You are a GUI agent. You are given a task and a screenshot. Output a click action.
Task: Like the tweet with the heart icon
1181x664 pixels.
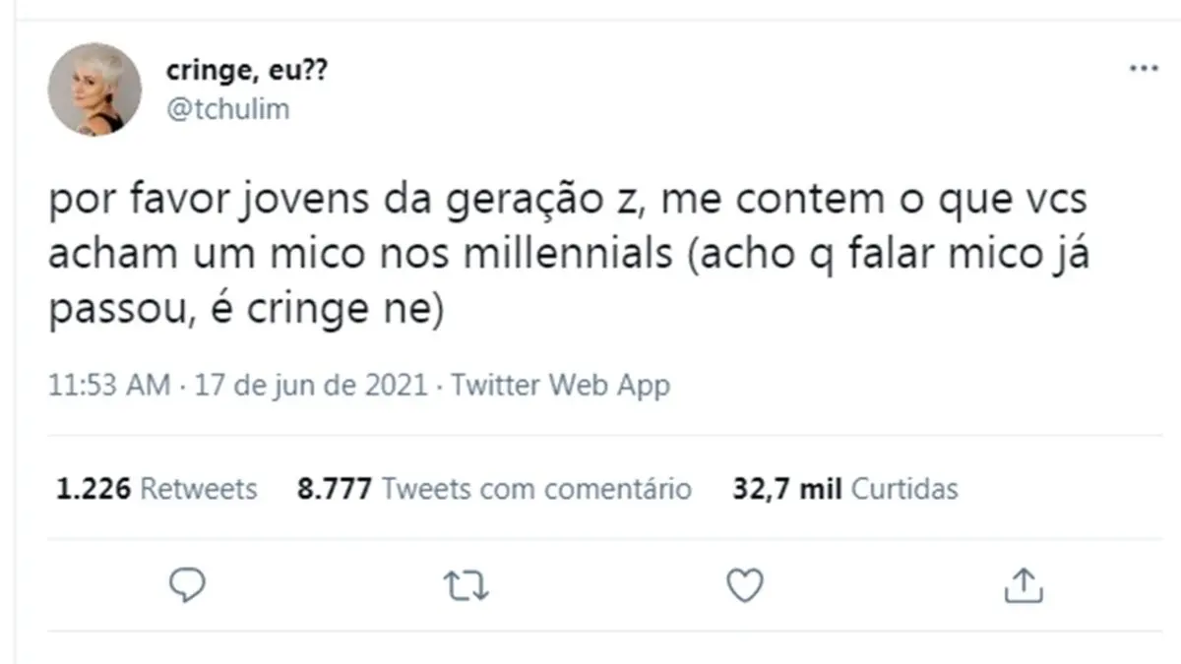[744, 585]
